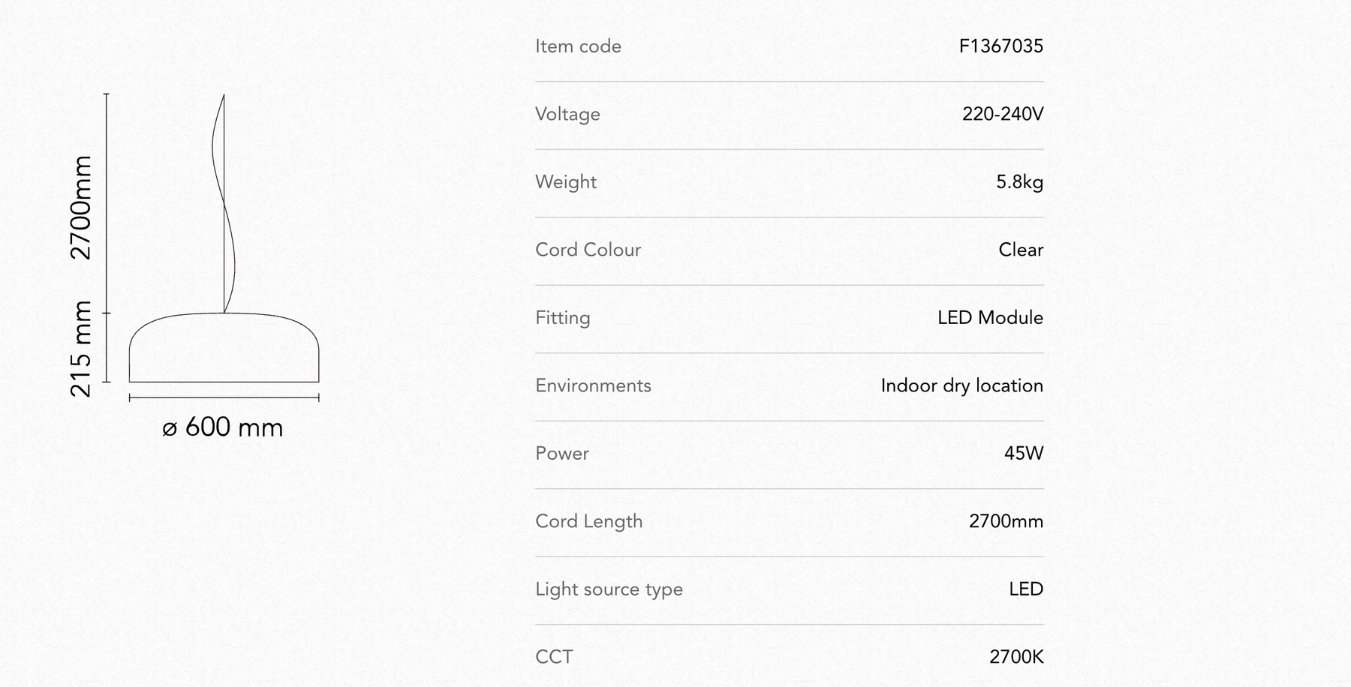Click the 215 mm shade height label
Viewport: 1351px width, 687px height.
[x=81, y=349]
